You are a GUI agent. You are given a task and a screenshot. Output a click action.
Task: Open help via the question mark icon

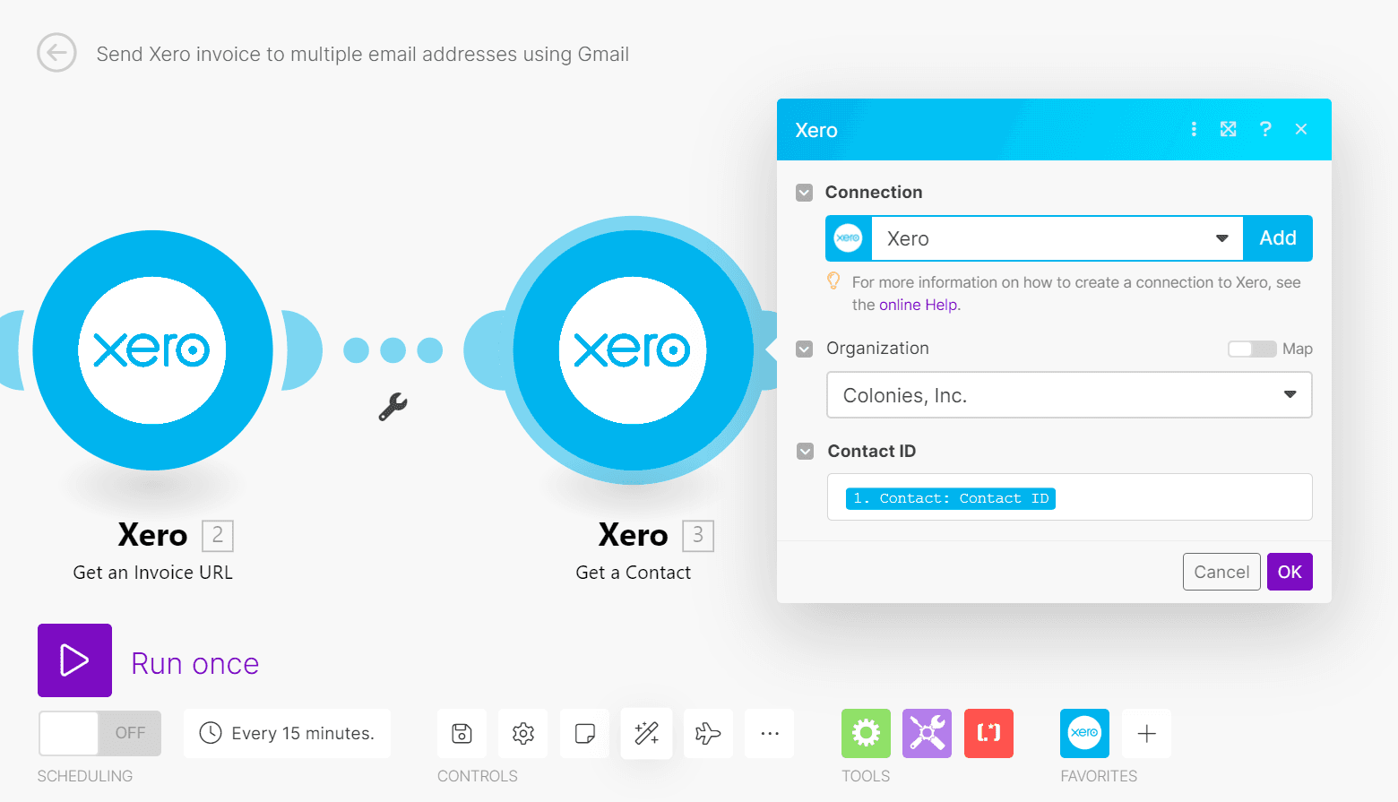1265,129
